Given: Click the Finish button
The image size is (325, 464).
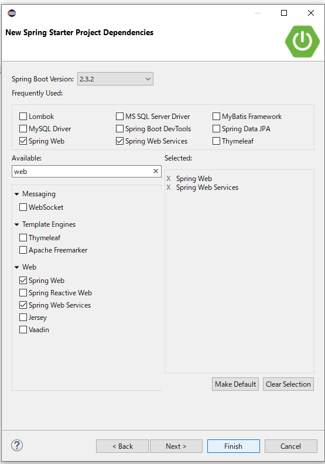Looking at the screenshot, I should 233,446.
